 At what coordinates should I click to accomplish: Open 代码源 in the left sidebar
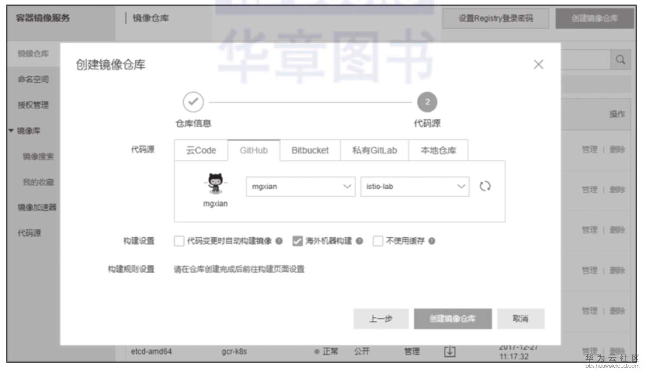[x=29, y=233]
